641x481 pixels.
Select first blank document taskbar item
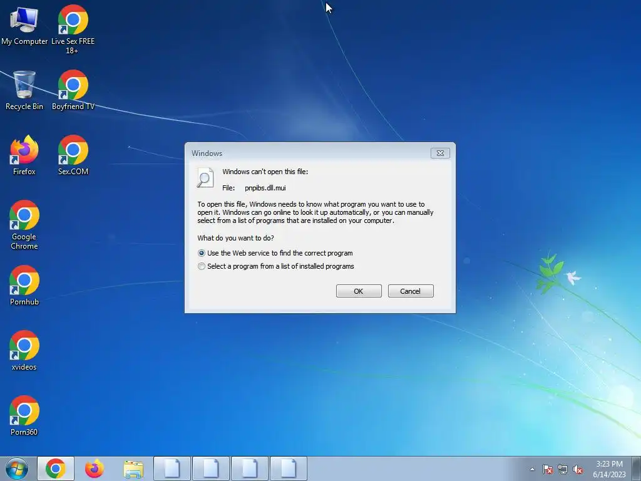coord(172,468)
